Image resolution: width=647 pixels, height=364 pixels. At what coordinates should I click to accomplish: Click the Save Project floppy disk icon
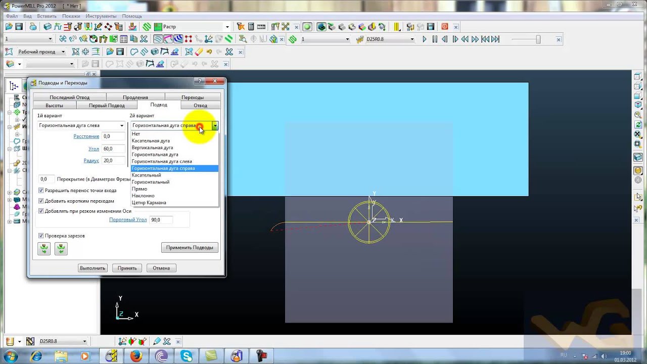[x=19, y=26]
